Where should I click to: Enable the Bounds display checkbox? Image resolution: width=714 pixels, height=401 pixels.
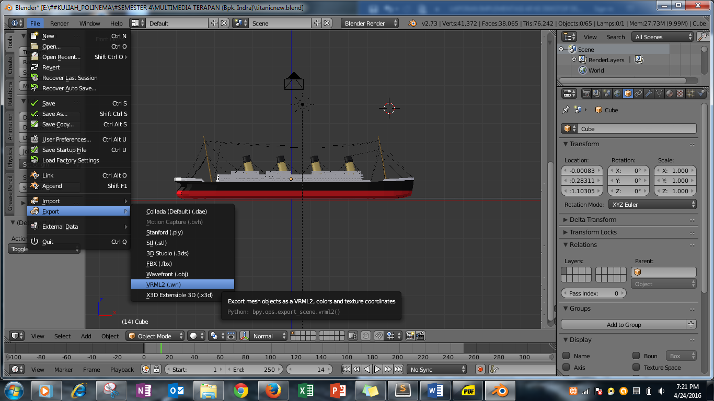pyautogui.click(x=636, y=356)
